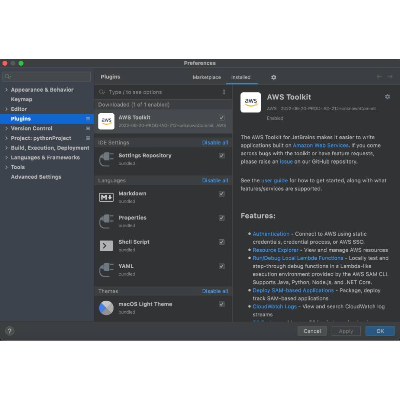Image resolution: width=400 pixels, height=400 pixels.
Task: Click the macOS Light Theme icon
Action: click(106, 308)
